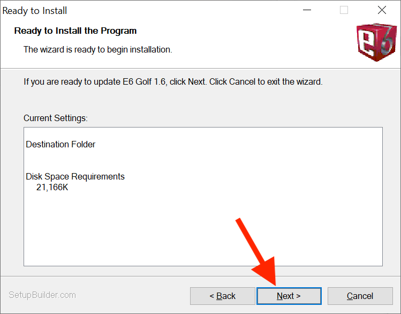
Task: Click the Current Settings label
Action: (56, 118)
